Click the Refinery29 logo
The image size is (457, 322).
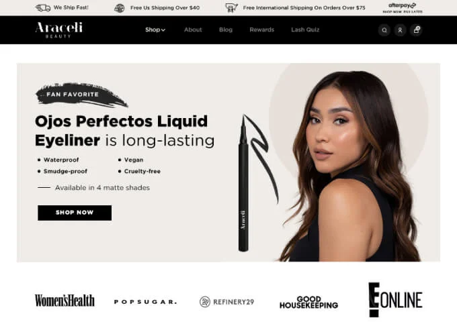pos(226,302)
